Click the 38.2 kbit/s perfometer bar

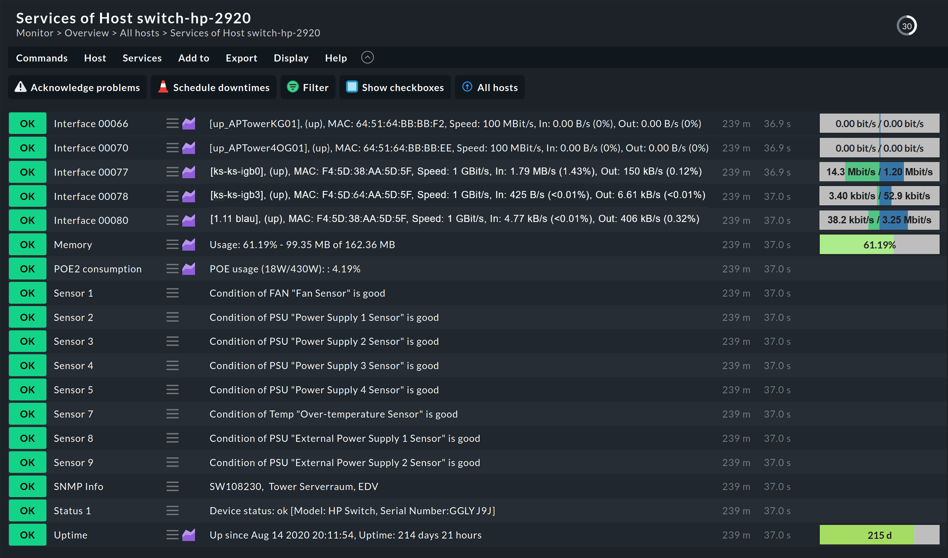879,220
